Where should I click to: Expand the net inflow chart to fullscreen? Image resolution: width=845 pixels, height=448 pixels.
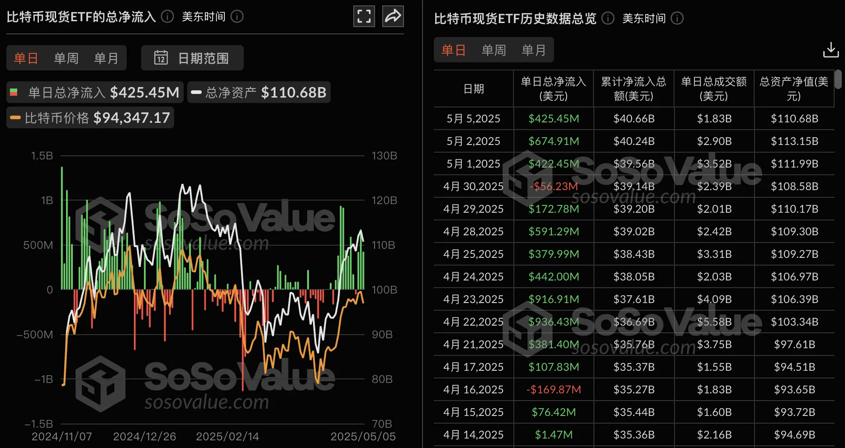[x=364, y=16]
